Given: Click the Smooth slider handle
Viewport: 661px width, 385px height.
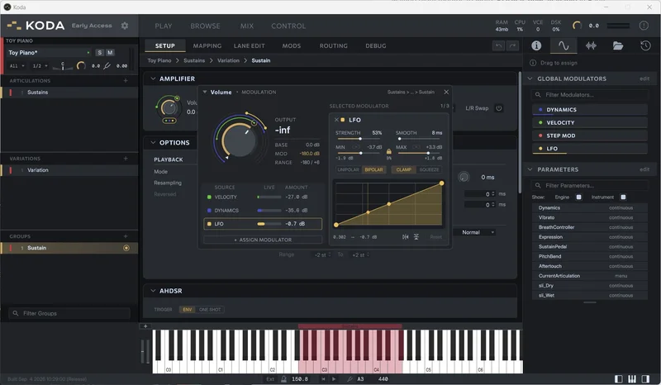Looking at the screenshot, I should pyautogui.click(x=399, y=139).
